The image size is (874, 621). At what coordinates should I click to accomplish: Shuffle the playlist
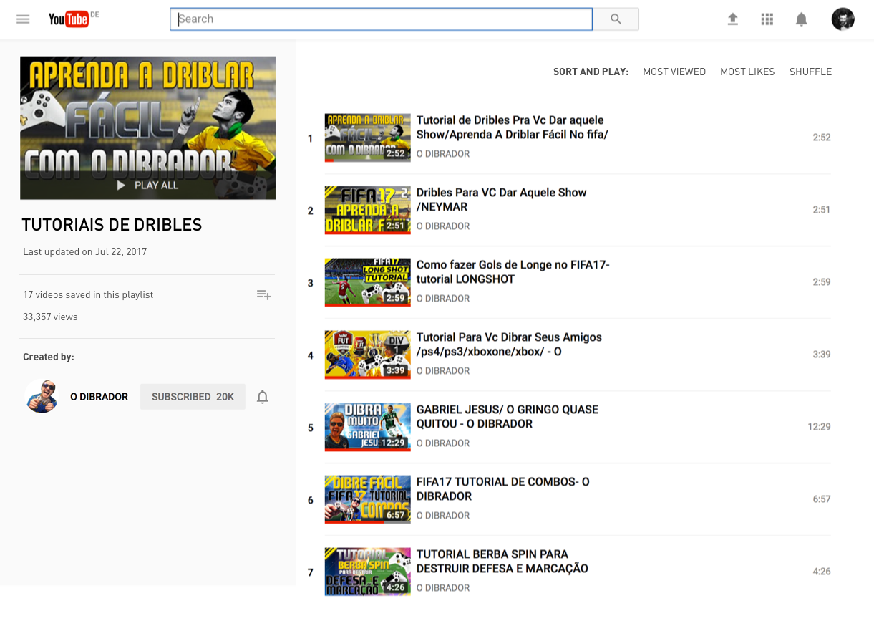810,72
